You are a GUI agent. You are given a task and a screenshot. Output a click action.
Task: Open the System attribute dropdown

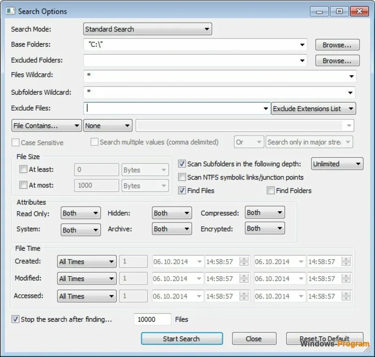(81, 230)
